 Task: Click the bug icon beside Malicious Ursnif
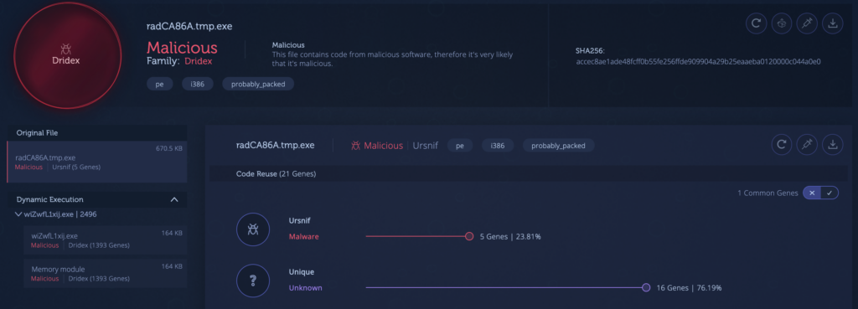tap(355, 146)
